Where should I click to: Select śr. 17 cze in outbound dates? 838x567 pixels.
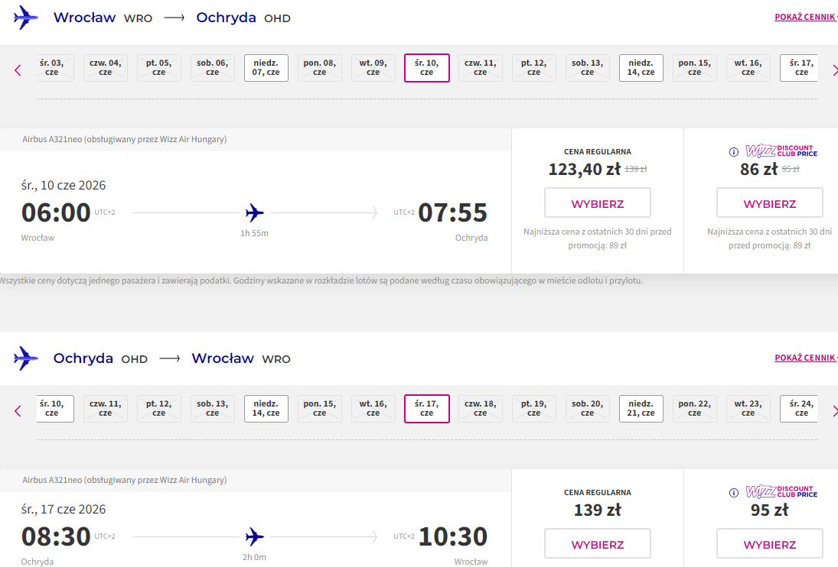coord(798,68)
